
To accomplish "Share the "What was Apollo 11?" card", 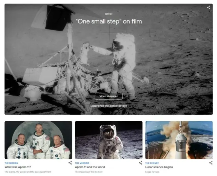I will [x=70, y=163].
